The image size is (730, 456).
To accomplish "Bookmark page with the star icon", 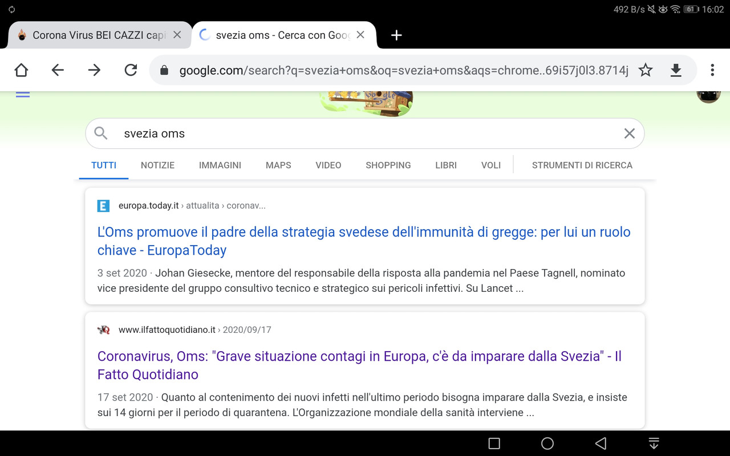I will click(646, 70).
